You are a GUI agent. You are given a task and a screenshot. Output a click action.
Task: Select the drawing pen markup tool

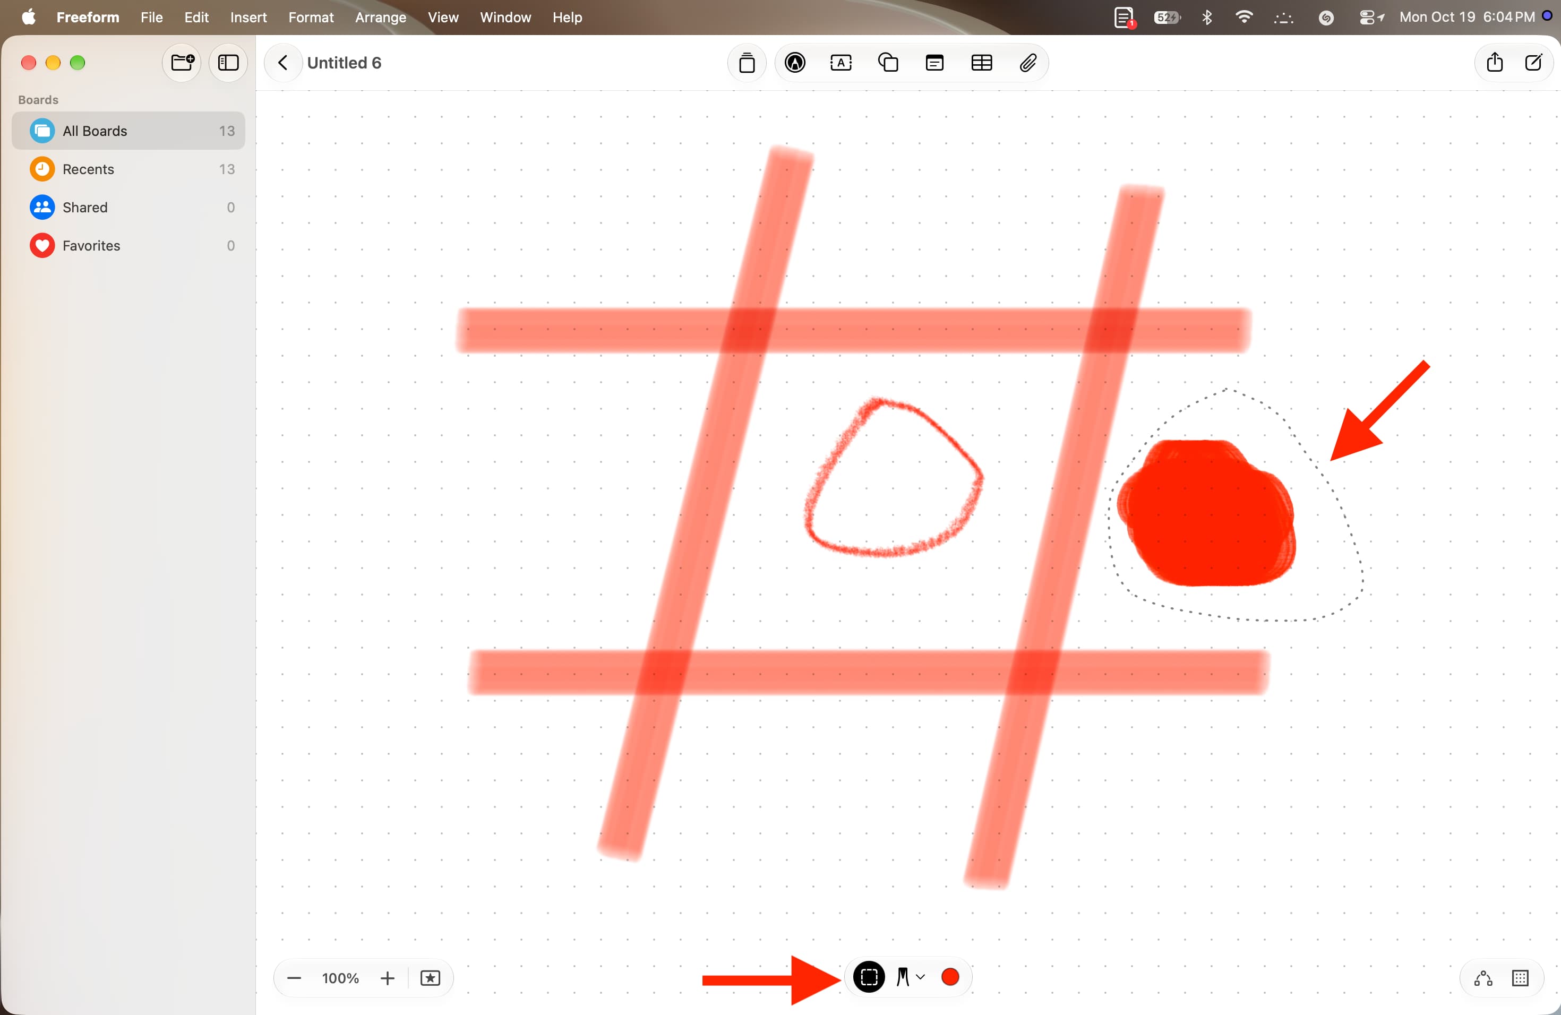click(x=795, y=63)
